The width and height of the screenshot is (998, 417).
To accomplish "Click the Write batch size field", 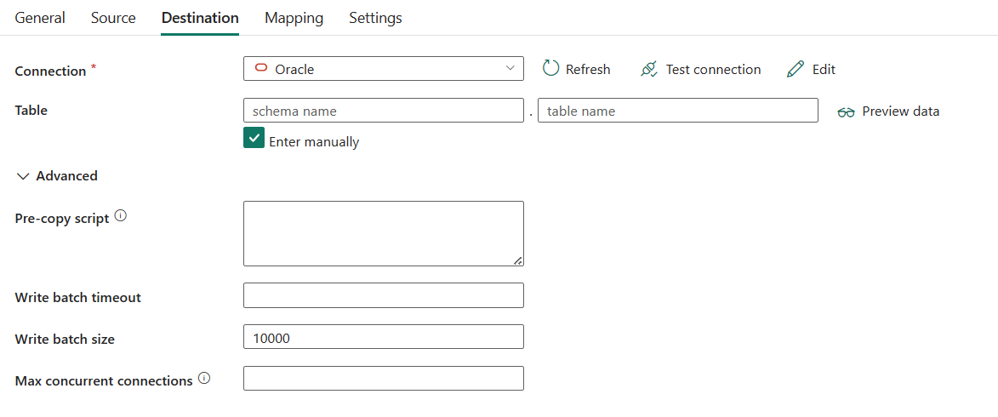I will coord(383,337).
